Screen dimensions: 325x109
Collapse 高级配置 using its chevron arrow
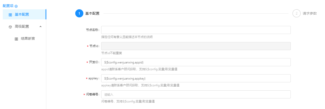[41, 26]
